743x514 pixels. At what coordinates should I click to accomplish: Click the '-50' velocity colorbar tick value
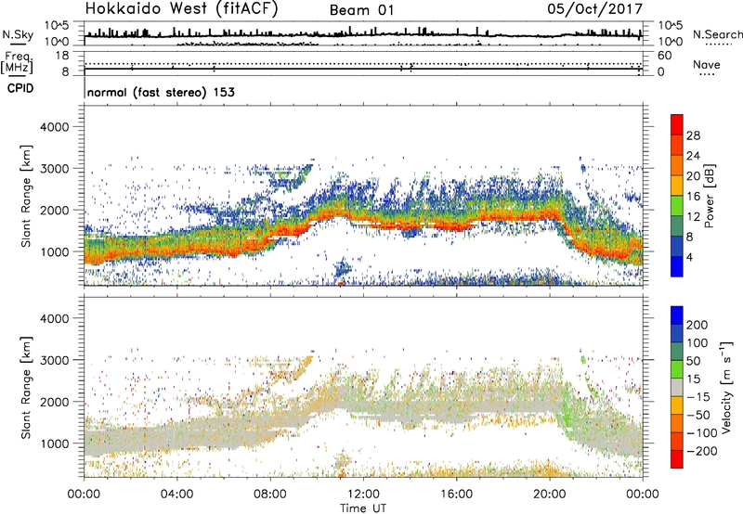click(698, 415)
